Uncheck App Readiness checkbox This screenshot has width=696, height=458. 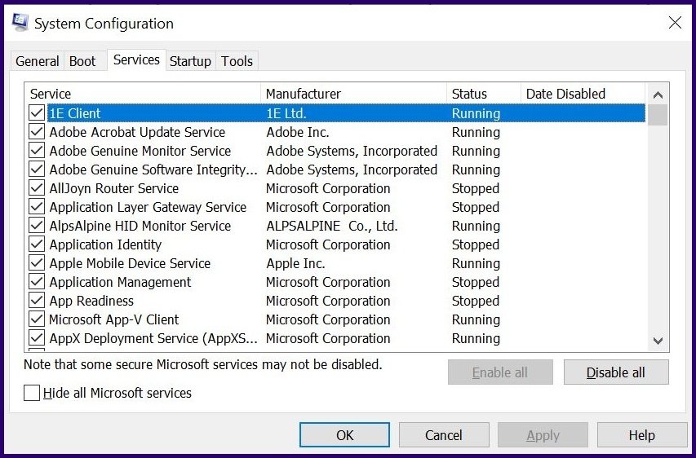pyautogui.click(x=37, y=300)
